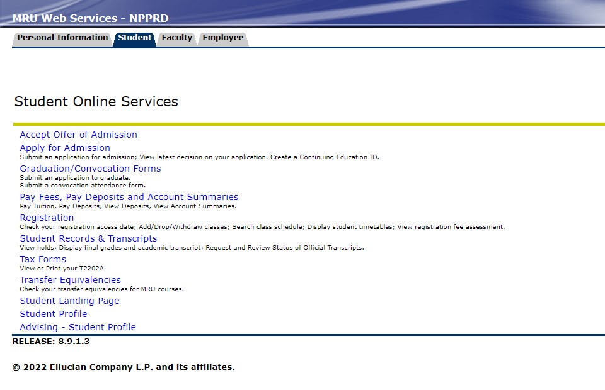Go to the Employee tab
Screen dimensions: 605x390
pyautogui.click(x=223, y=38)
